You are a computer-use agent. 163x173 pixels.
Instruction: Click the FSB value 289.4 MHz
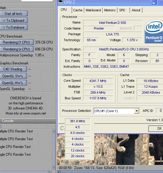point(98,92)
